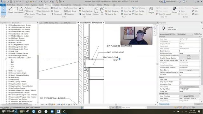Choose the Angular dimension tool
The image size is (203, 114).
(21, 10)
